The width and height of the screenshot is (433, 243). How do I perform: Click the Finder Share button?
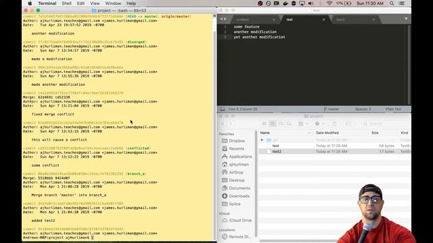coord(334,124)
